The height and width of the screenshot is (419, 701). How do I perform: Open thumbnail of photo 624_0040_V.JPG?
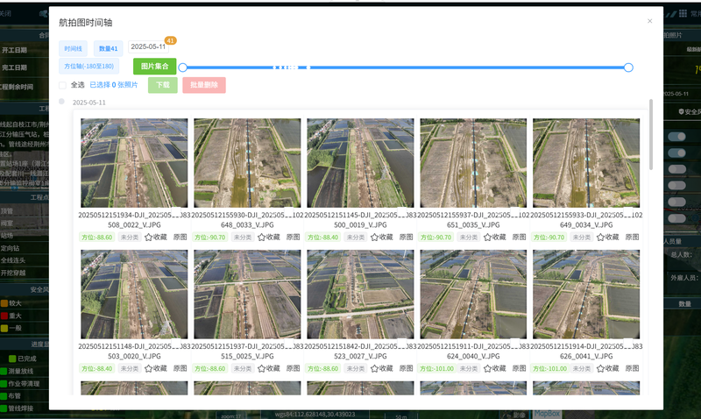coord(473,295)
